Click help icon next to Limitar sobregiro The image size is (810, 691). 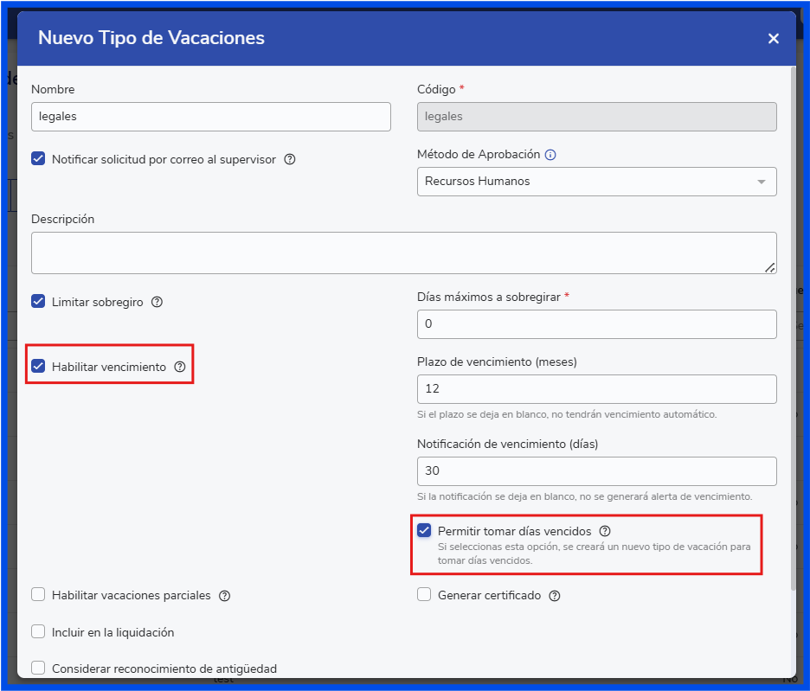157,303
